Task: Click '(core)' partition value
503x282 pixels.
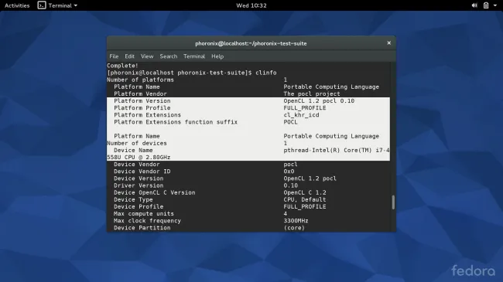Action: click(x=294, y=228)
